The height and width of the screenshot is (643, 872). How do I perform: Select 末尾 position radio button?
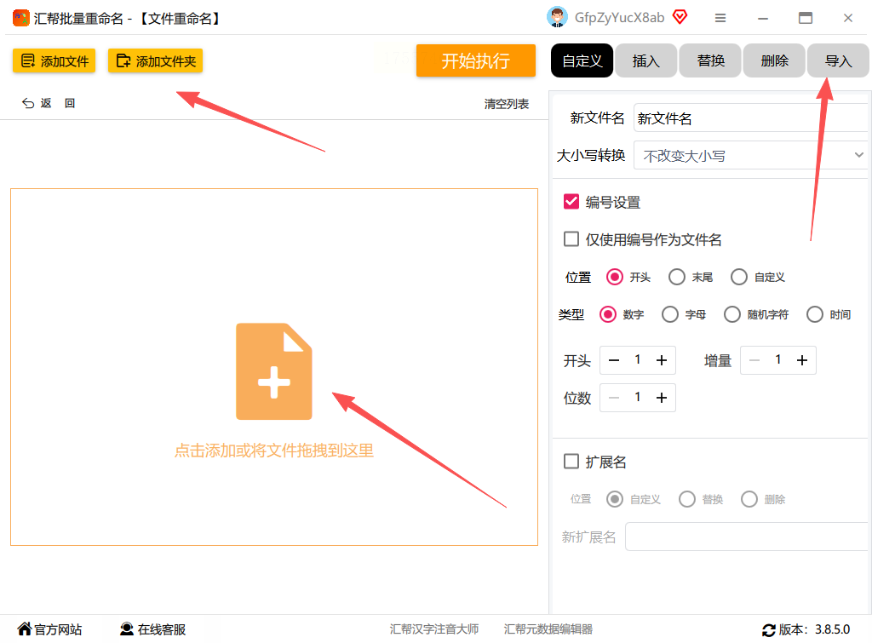pos(677,277)
